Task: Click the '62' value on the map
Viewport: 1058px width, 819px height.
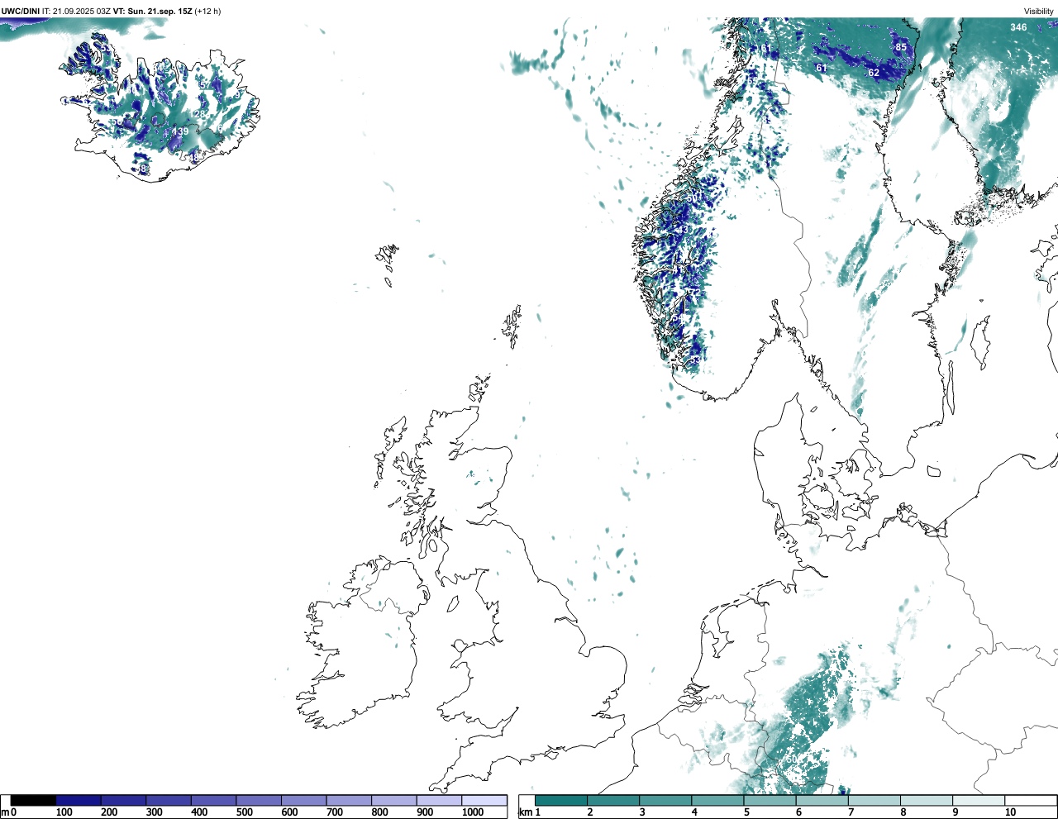Action: tap(874, 73)
